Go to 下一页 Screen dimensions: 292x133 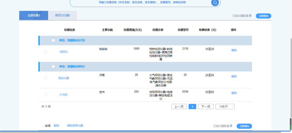tap(206, 107)
